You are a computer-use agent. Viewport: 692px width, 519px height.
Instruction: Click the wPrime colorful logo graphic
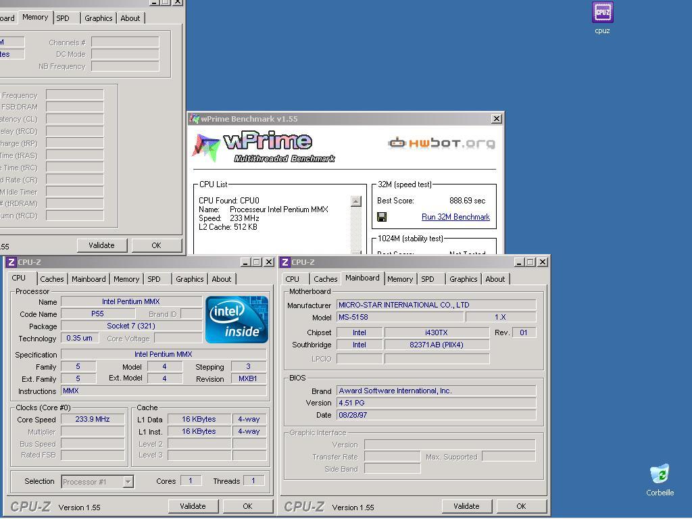click(x=205, y=147)
